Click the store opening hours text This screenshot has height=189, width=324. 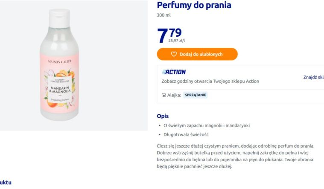210,81
